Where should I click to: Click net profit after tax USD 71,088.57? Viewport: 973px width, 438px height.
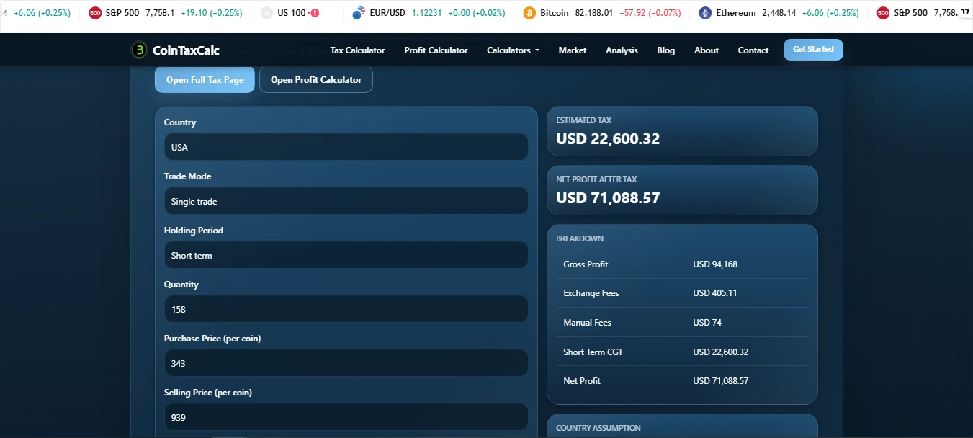(x=608, y=198)
